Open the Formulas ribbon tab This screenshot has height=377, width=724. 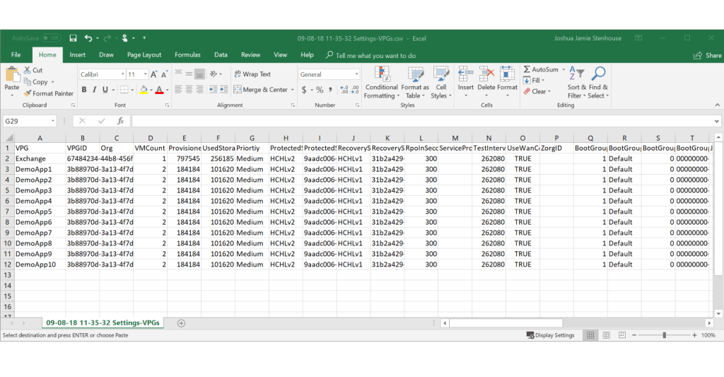187,55
